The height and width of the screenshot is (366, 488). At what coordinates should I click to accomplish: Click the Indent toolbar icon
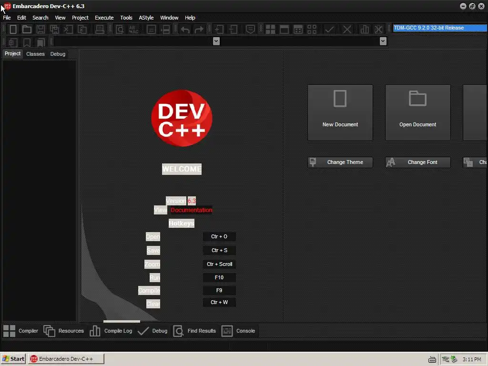(x=219, y=29)
